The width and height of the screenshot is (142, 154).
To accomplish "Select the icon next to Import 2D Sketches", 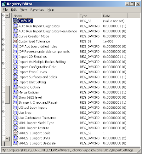I will 16,56.
